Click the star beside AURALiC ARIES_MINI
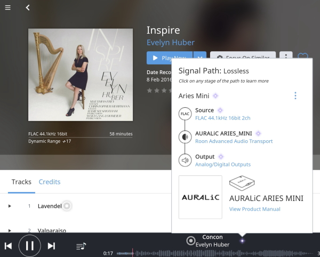 258,134
